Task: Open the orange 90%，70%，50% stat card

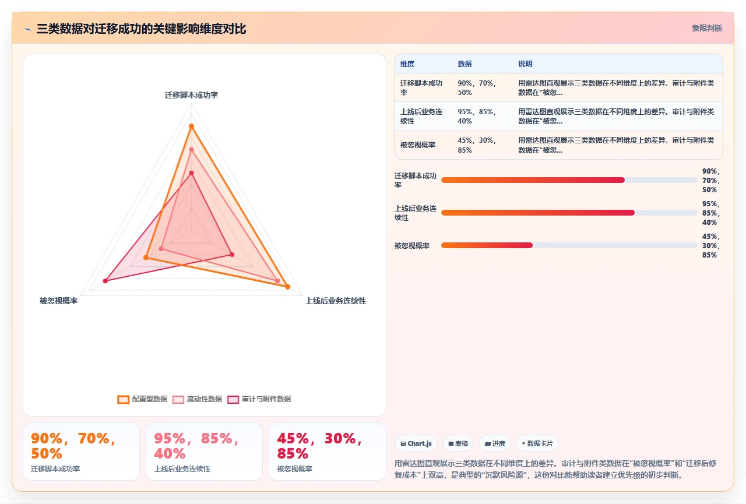Action: 81,452
